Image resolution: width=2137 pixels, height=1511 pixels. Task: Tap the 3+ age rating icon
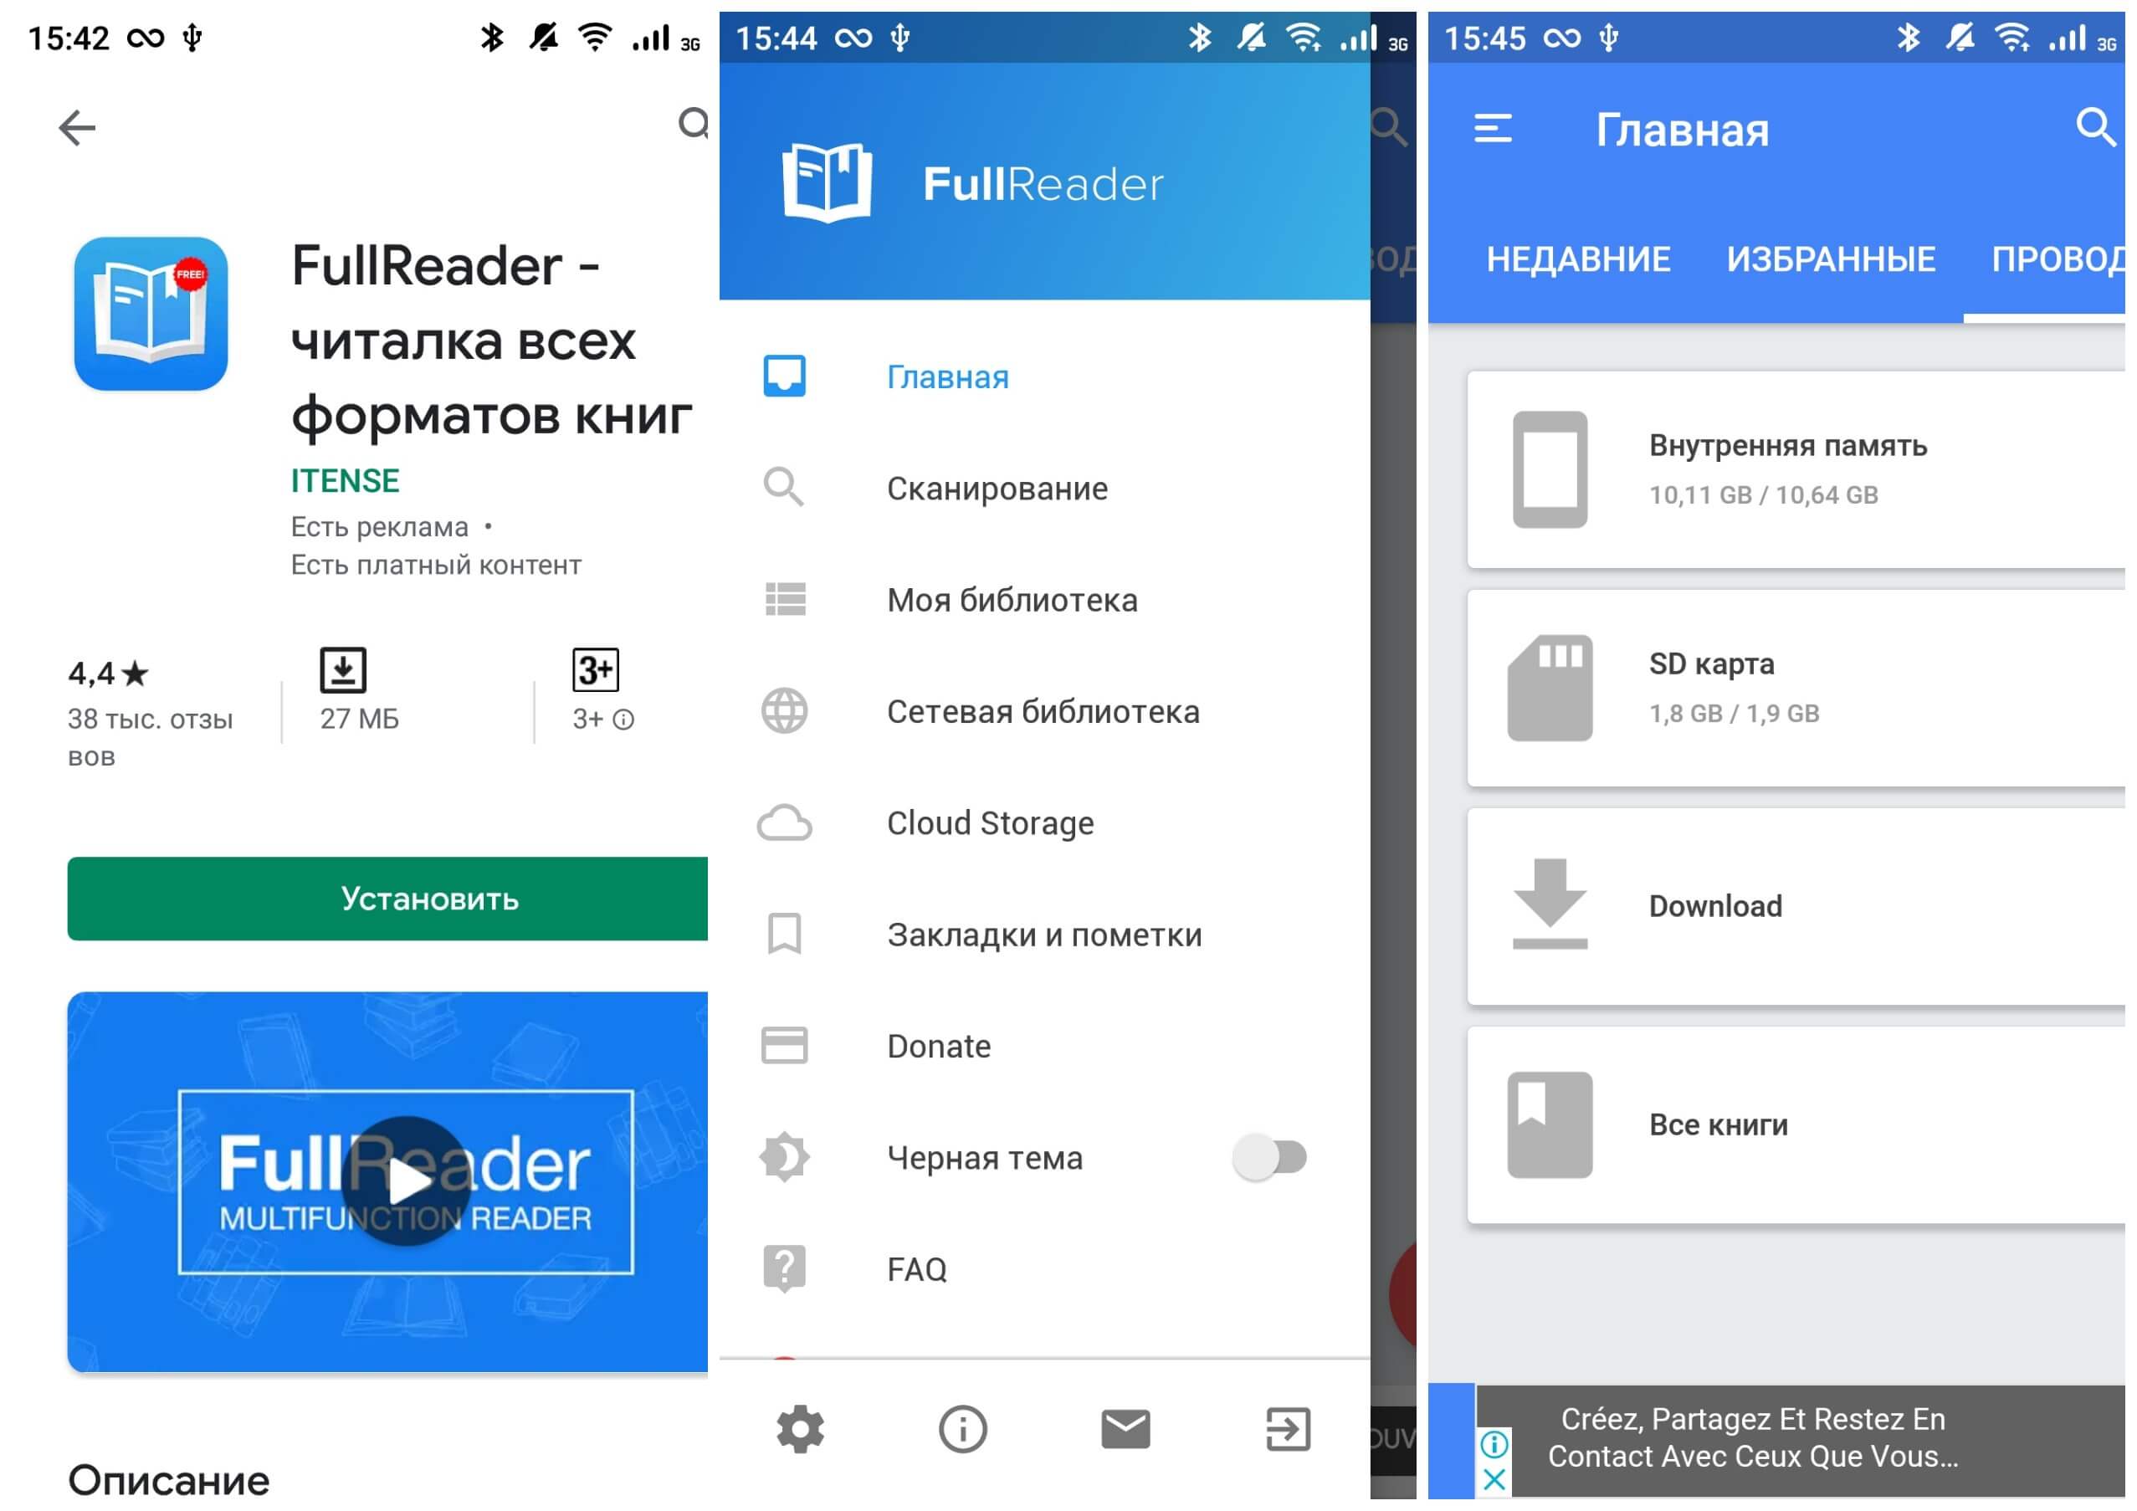click(596, 670)
